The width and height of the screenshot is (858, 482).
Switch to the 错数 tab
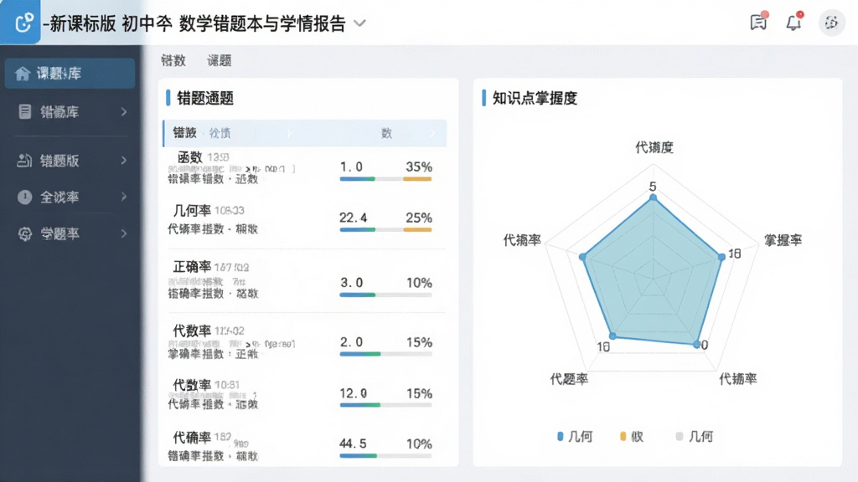[173, 60]
